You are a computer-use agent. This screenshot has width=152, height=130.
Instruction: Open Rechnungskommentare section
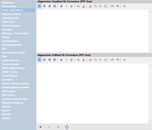(16, 87)
